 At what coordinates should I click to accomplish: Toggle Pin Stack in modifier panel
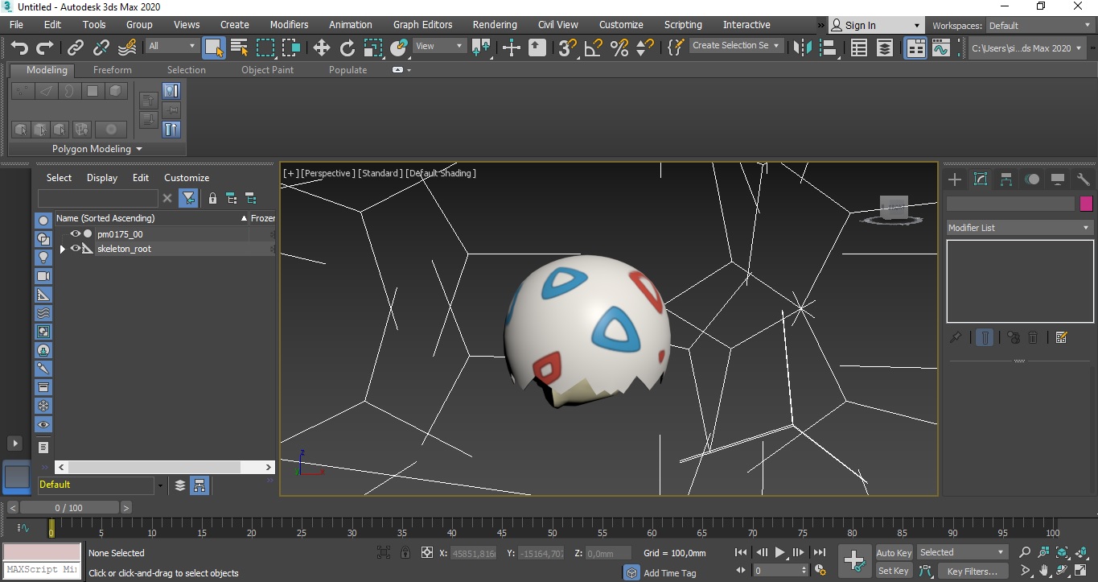click(x=956, y=338)
